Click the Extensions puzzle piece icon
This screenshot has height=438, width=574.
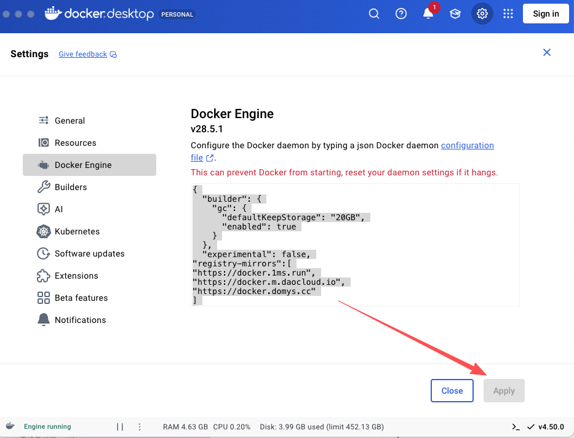(x=43, y=276)
